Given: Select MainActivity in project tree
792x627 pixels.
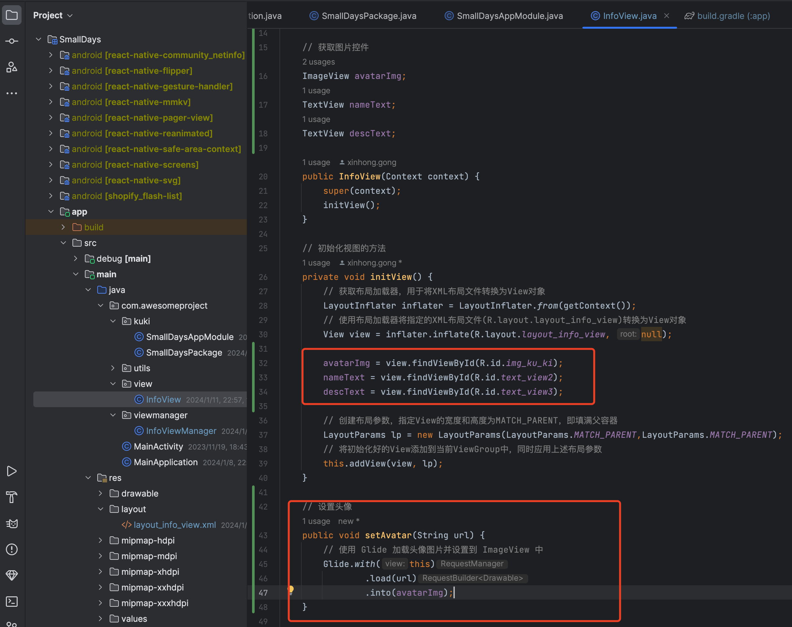Looking at the screenshot, I should [158, 446].
